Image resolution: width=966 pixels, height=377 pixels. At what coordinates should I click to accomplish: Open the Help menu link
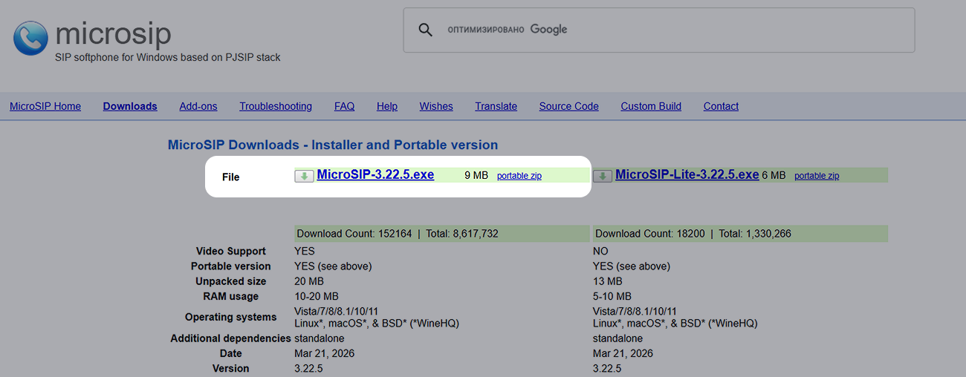387,106
